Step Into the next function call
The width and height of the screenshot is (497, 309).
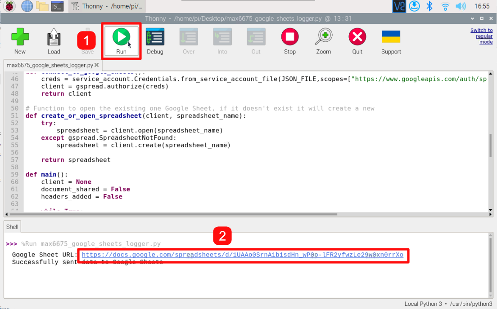coord(222,40)
